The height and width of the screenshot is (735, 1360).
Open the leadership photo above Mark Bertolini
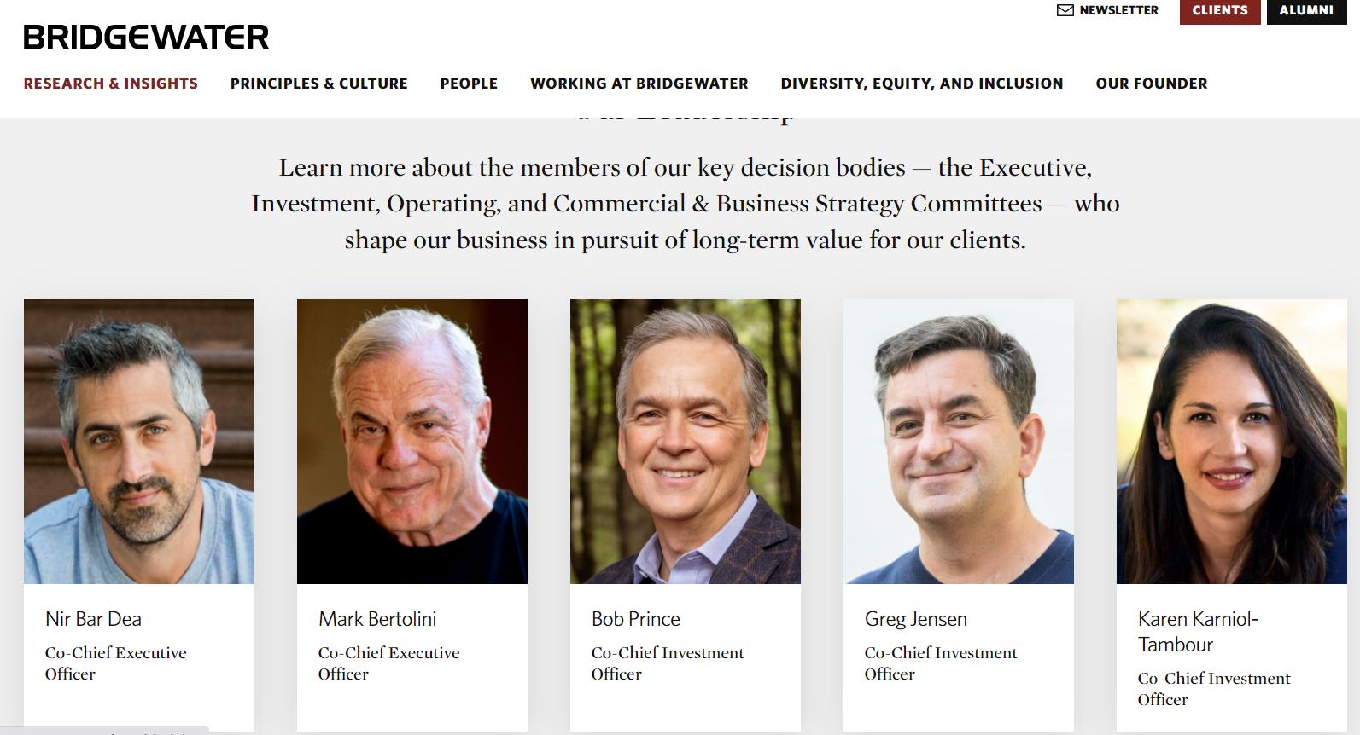(412, 441)
